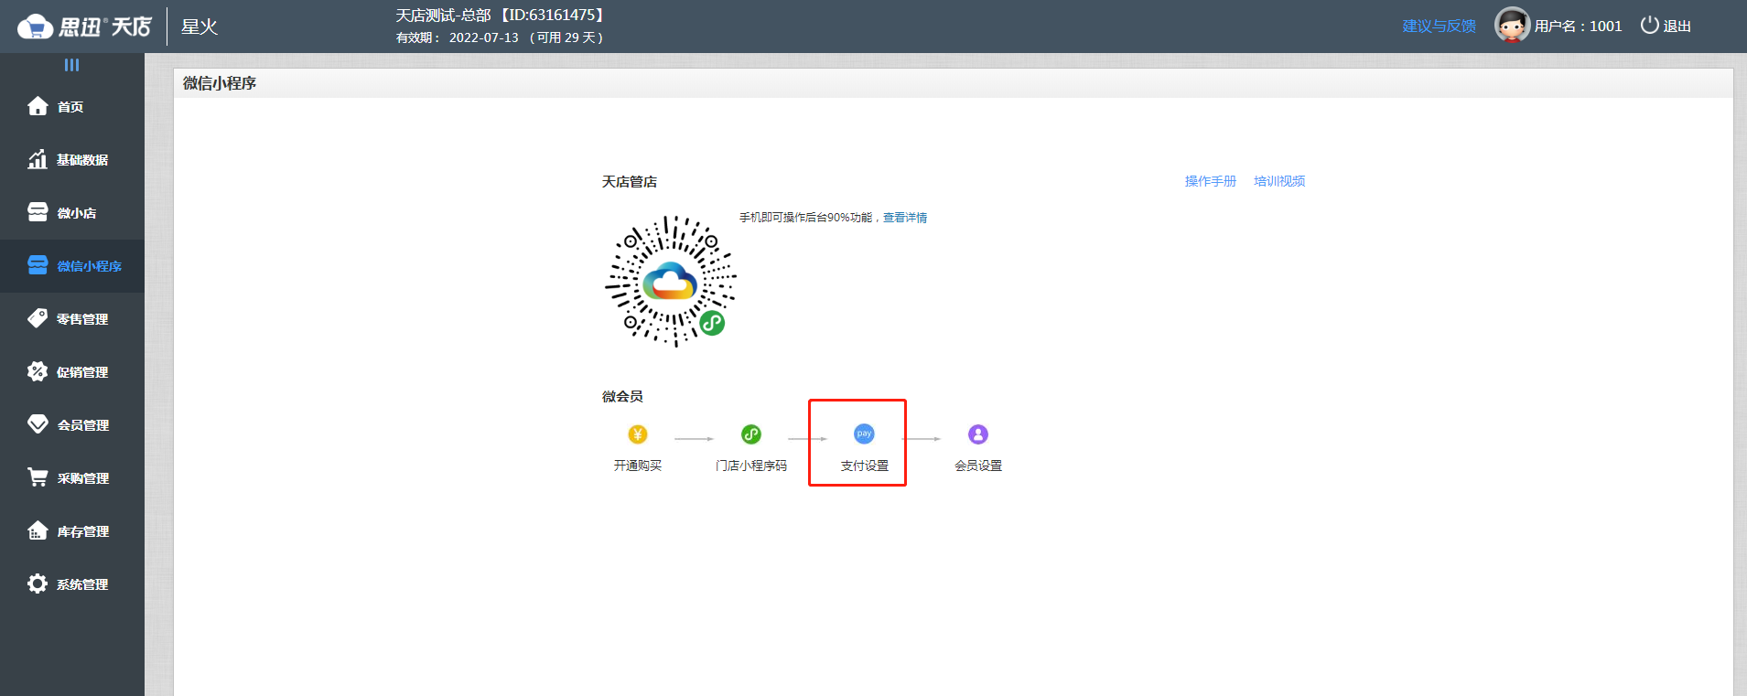The image size is (1747, 696).
Task: Click the 系统管理 gear icon
Action: click(x=38, y=584)
